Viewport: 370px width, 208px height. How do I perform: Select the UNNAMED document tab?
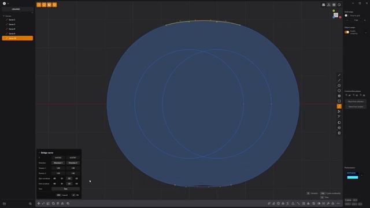coord(16,9)
